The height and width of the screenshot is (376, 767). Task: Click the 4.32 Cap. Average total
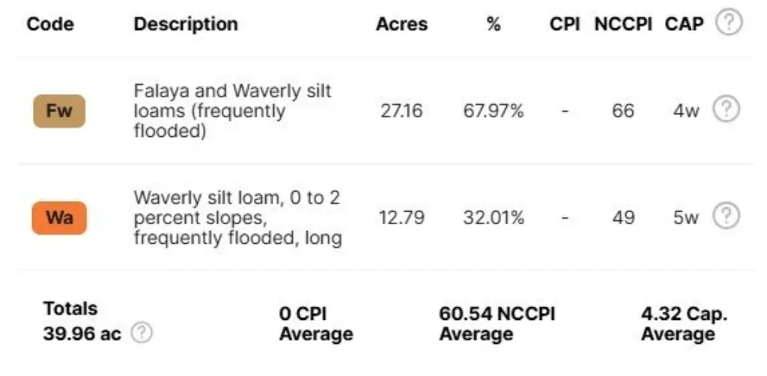coord(683,324)
